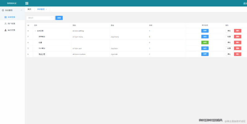Close the 菜单管理 tab with its x icon
The image size is (247, 124).
coord(46,9)
